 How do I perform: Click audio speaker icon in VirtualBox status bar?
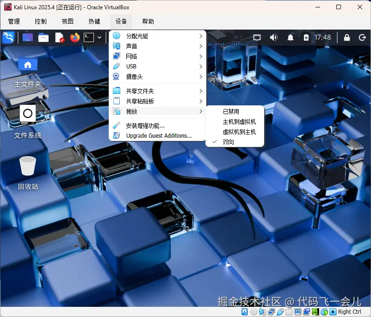(262, 312)
